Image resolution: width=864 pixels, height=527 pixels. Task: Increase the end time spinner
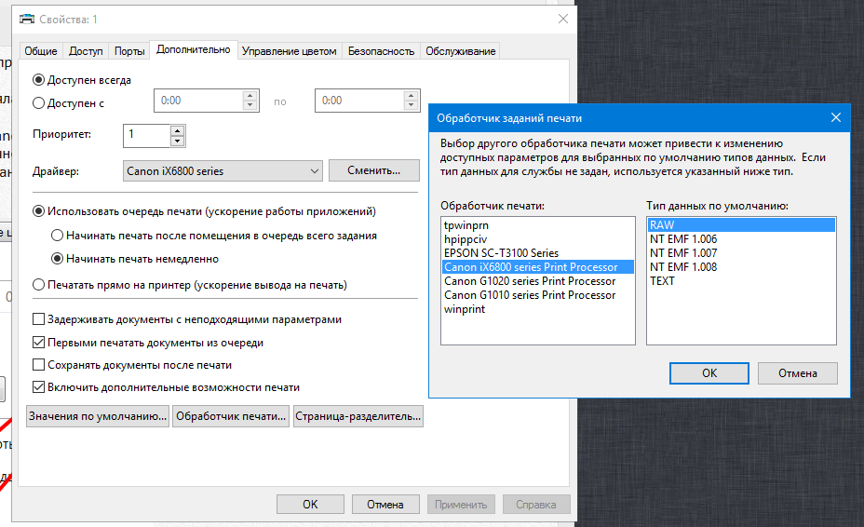[412, 96]
